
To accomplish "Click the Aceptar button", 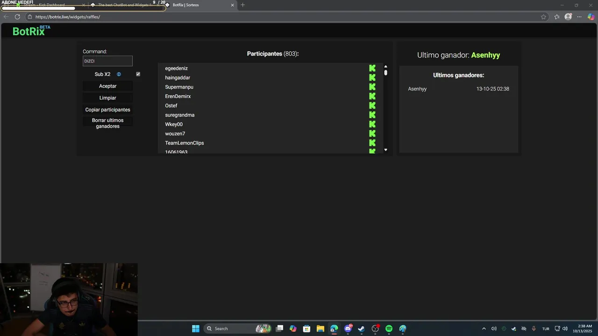I will point(107,86).
